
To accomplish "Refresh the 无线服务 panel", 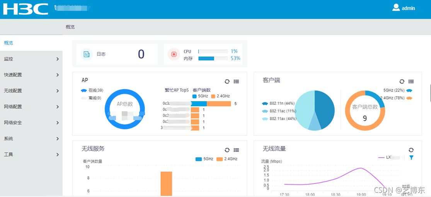I will point(227,150).
